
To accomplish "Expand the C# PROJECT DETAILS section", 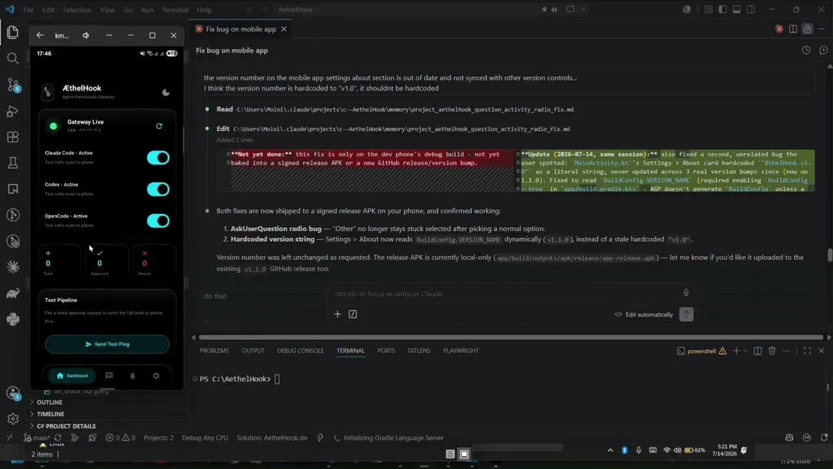I will tap(66, 426).
